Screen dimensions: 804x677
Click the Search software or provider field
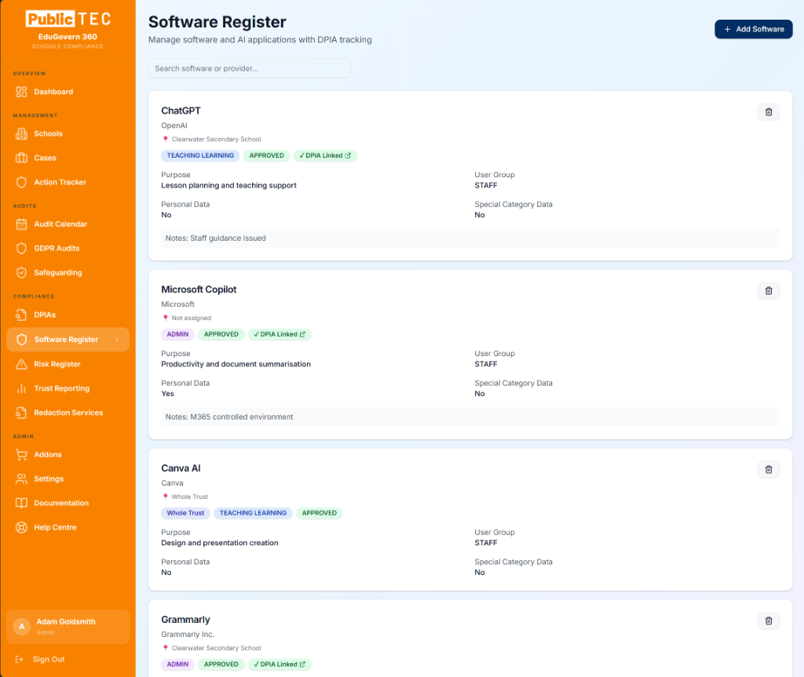[249, 69]
